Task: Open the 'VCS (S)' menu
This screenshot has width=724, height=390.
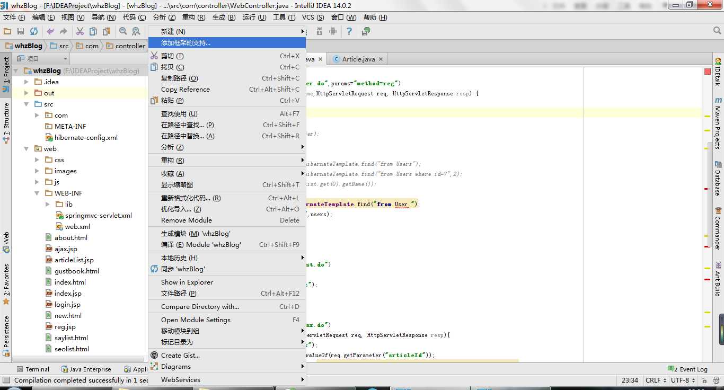Action: [x=313, y=17]
